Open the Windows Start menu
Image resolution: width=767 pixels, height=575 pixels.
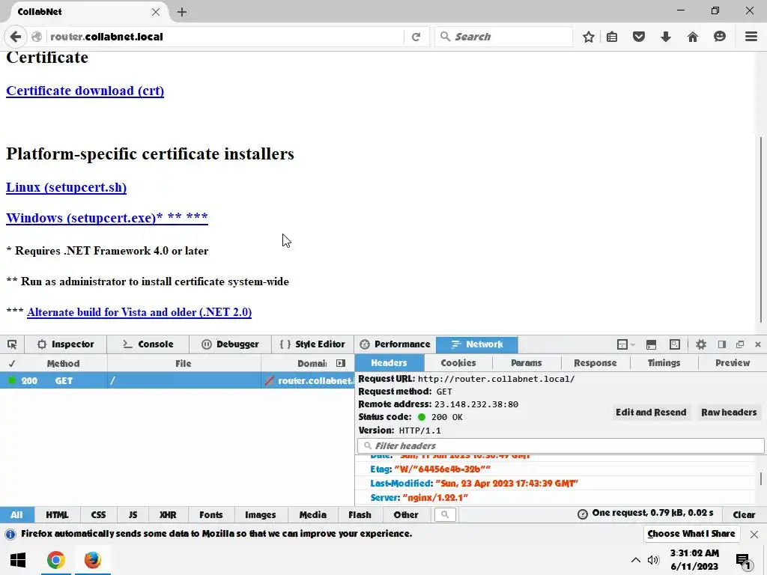(x=18, y=560)
